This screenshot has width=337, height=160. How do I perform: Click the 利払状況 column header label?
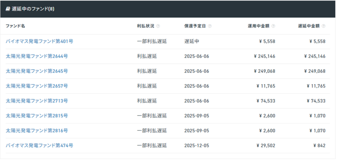pyautogui.click(x=145, y=26)
